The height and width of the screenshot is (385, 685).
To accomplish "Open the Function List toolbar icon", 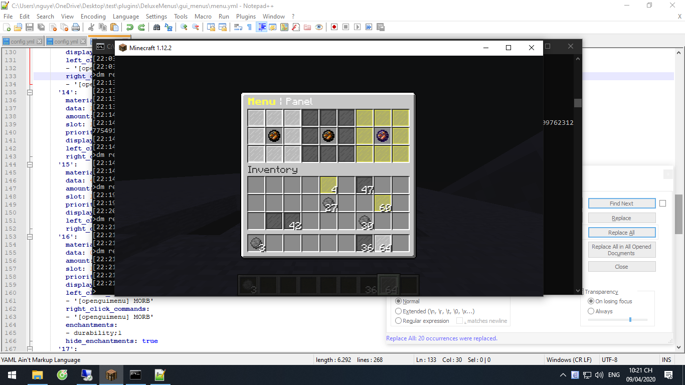I will pyautogui.click(x=296, y=27).
